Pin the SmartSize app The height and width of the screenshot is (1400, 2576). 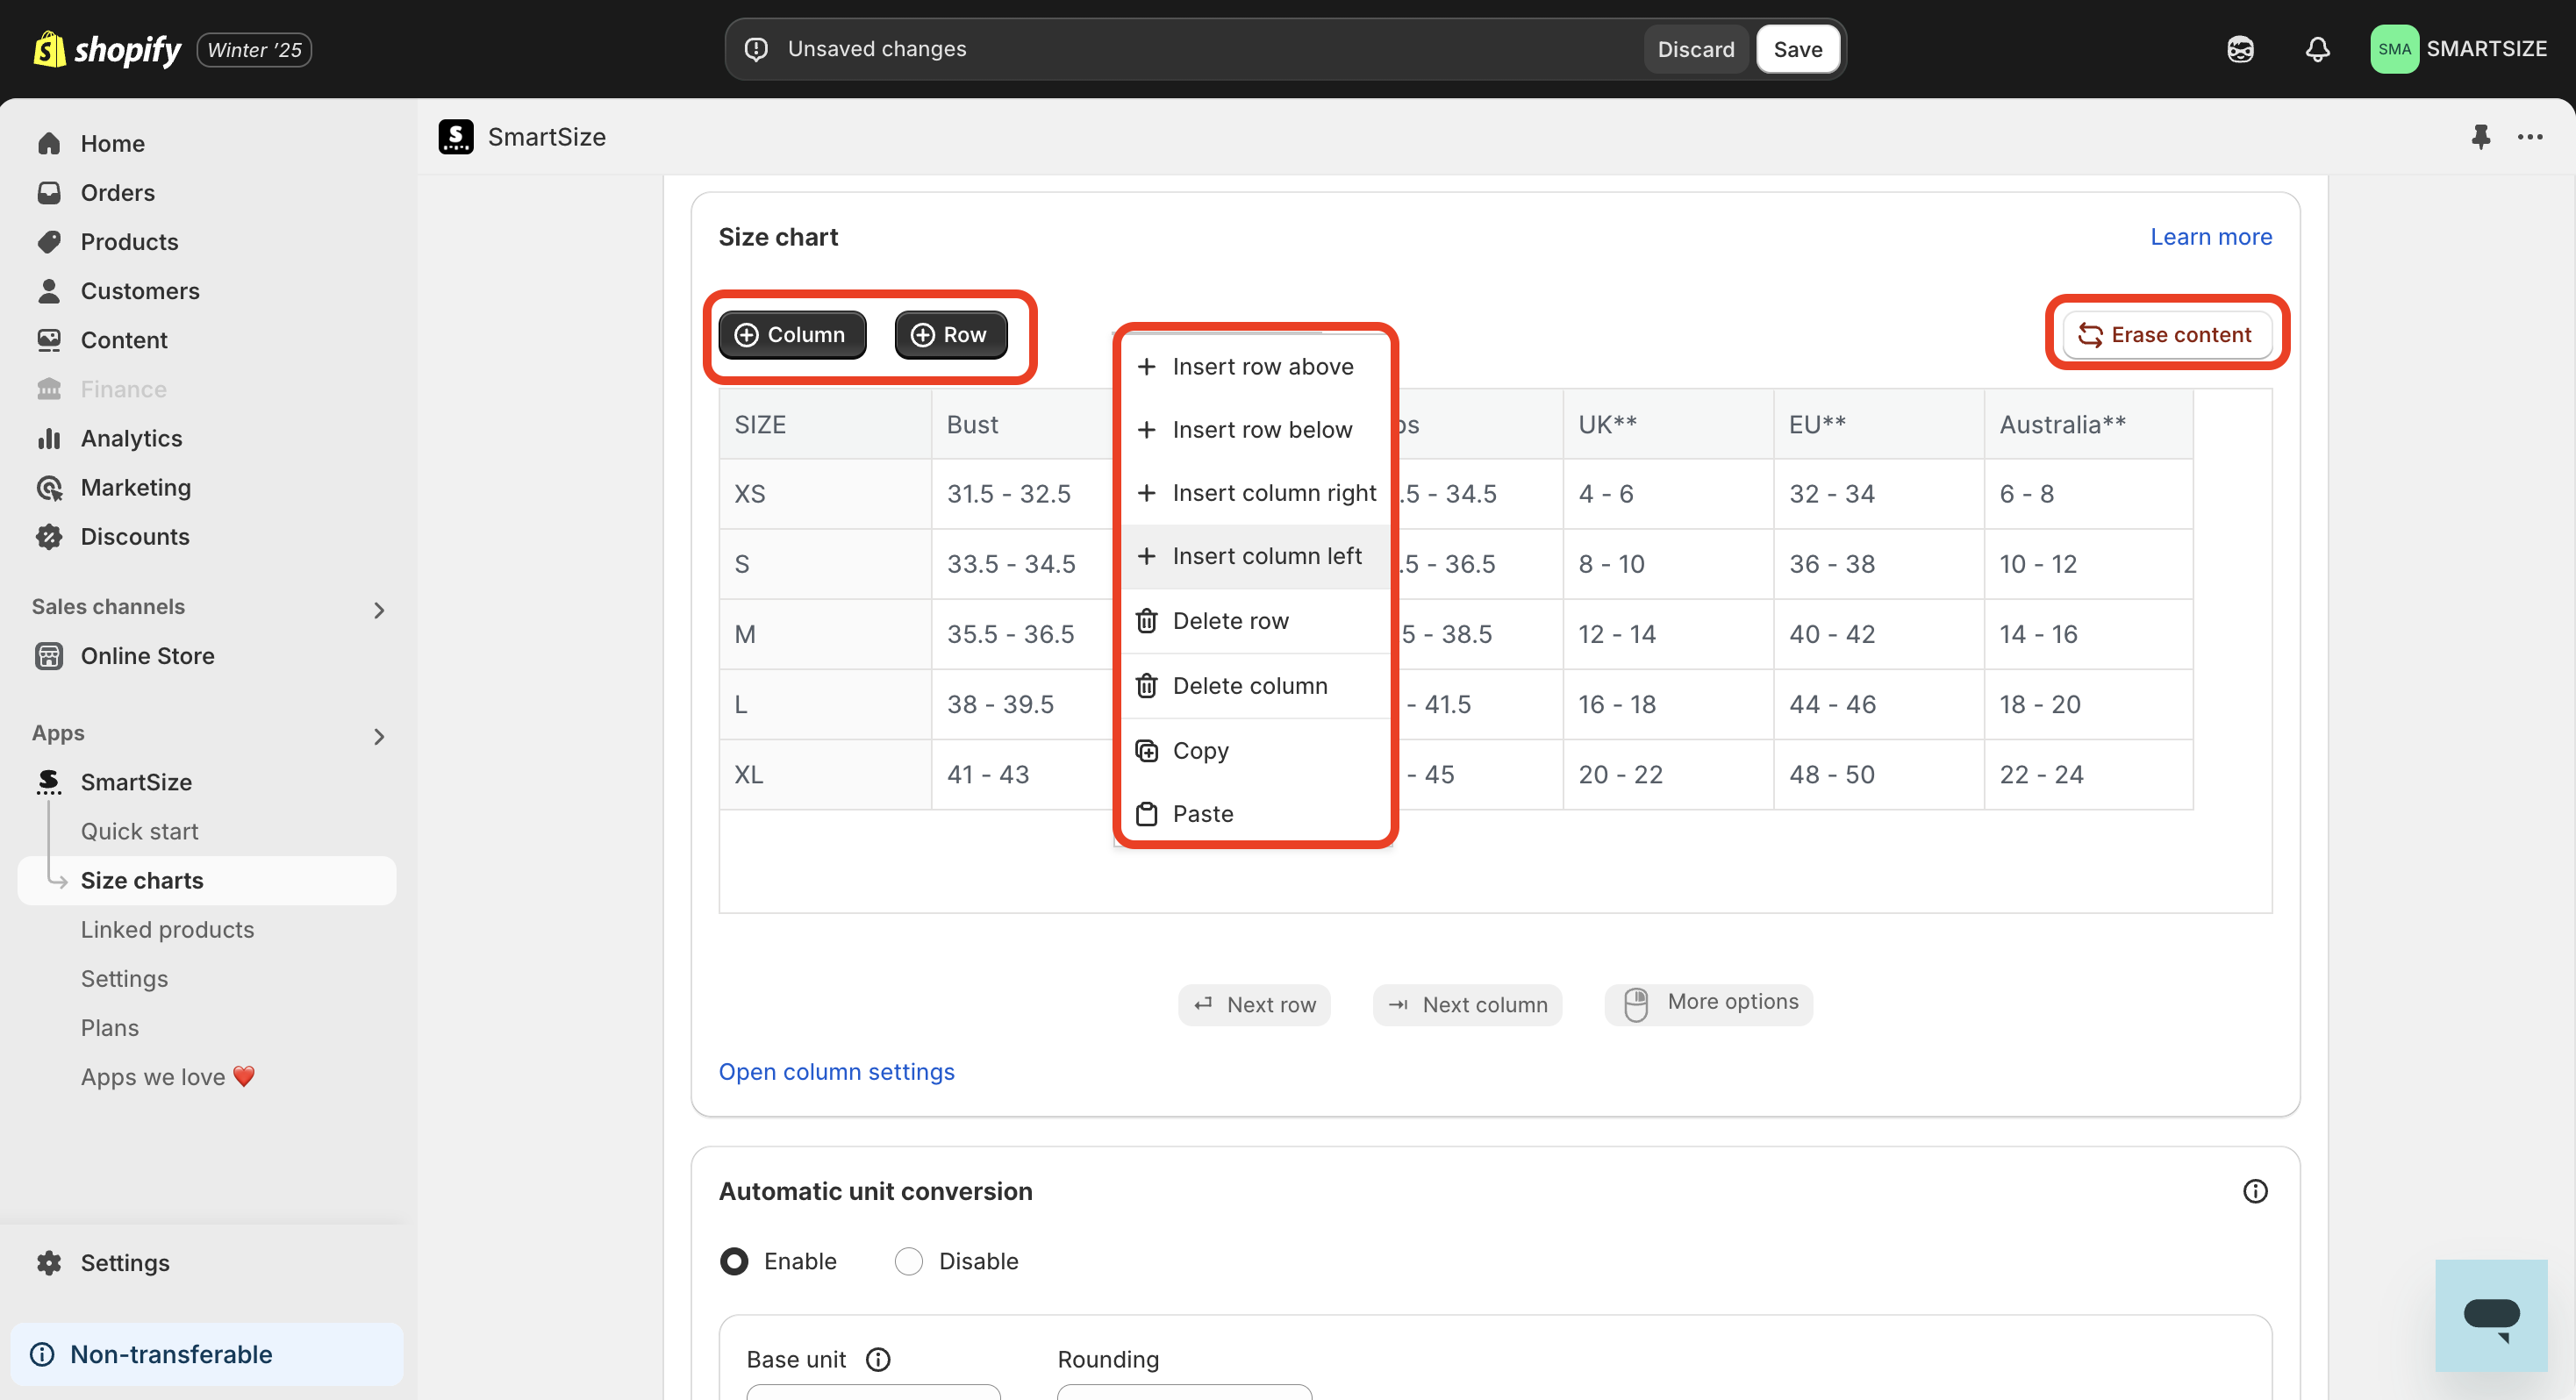click(x=2480, y=137)
